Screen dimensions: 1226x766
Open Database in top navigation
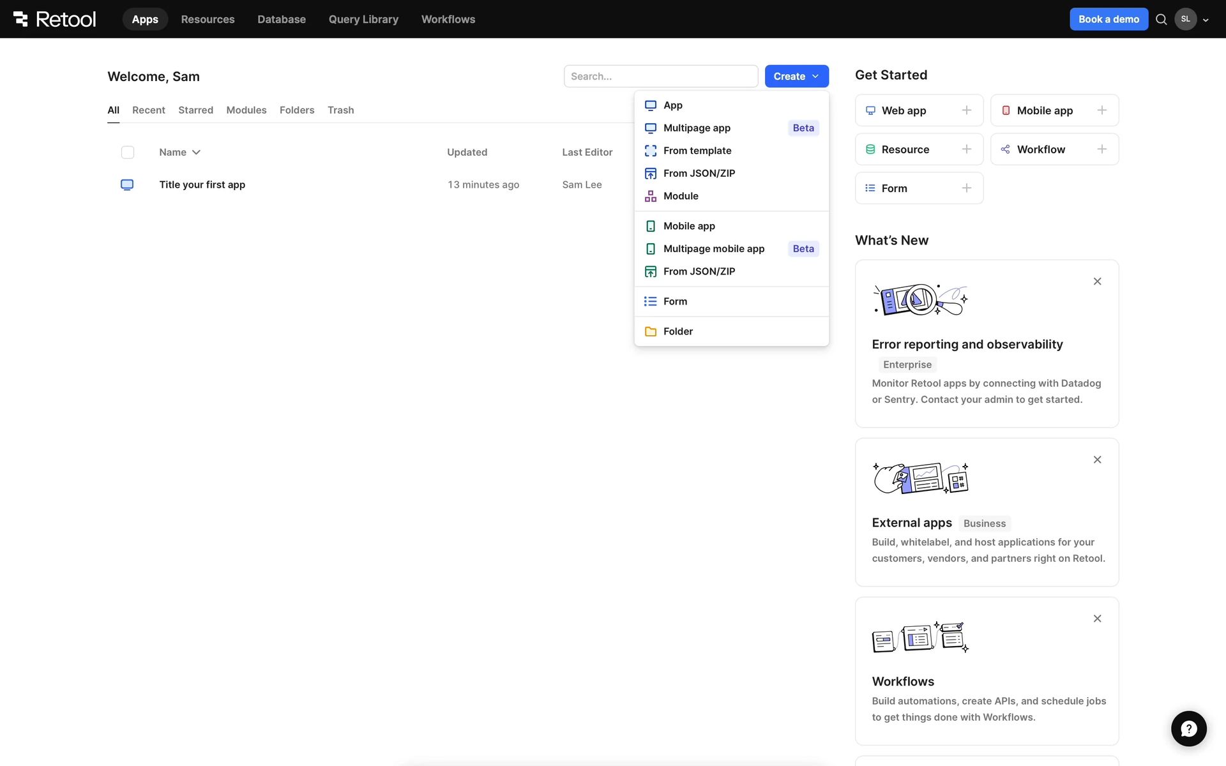[282, 19]
